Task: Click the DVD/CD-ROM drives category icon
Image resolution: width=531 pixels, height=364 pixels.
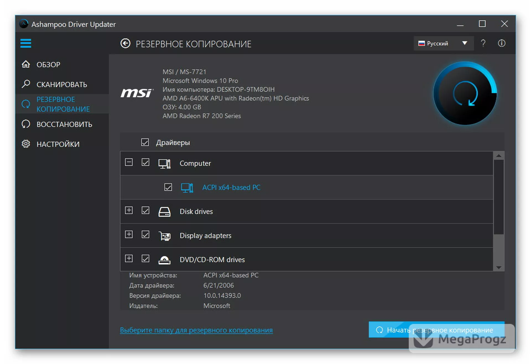Action: [164, 260]
